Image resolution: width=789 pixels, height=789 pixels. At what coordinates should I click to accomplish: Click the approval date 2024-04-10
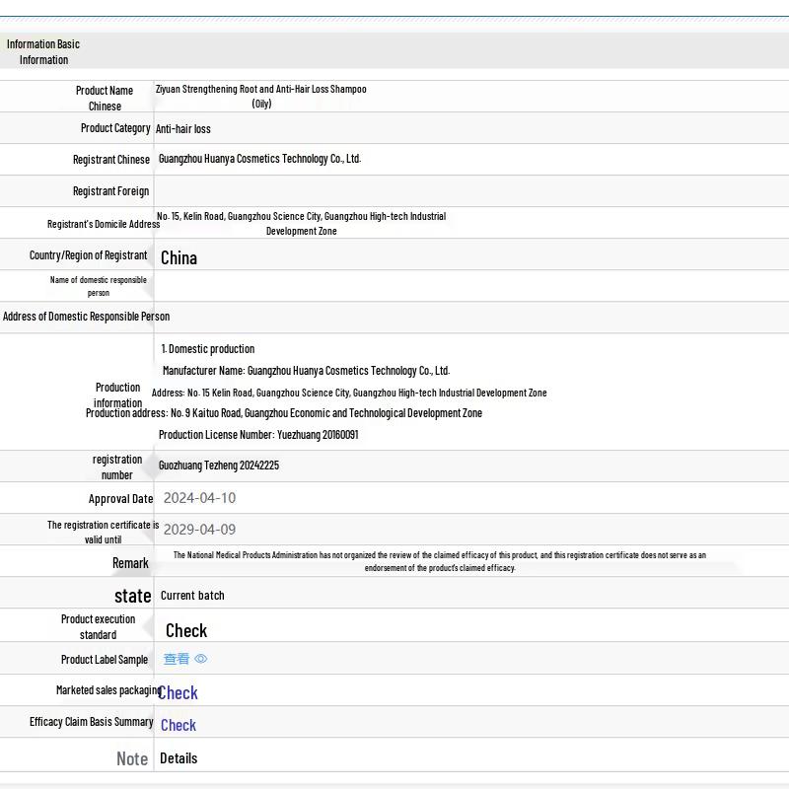200,498
